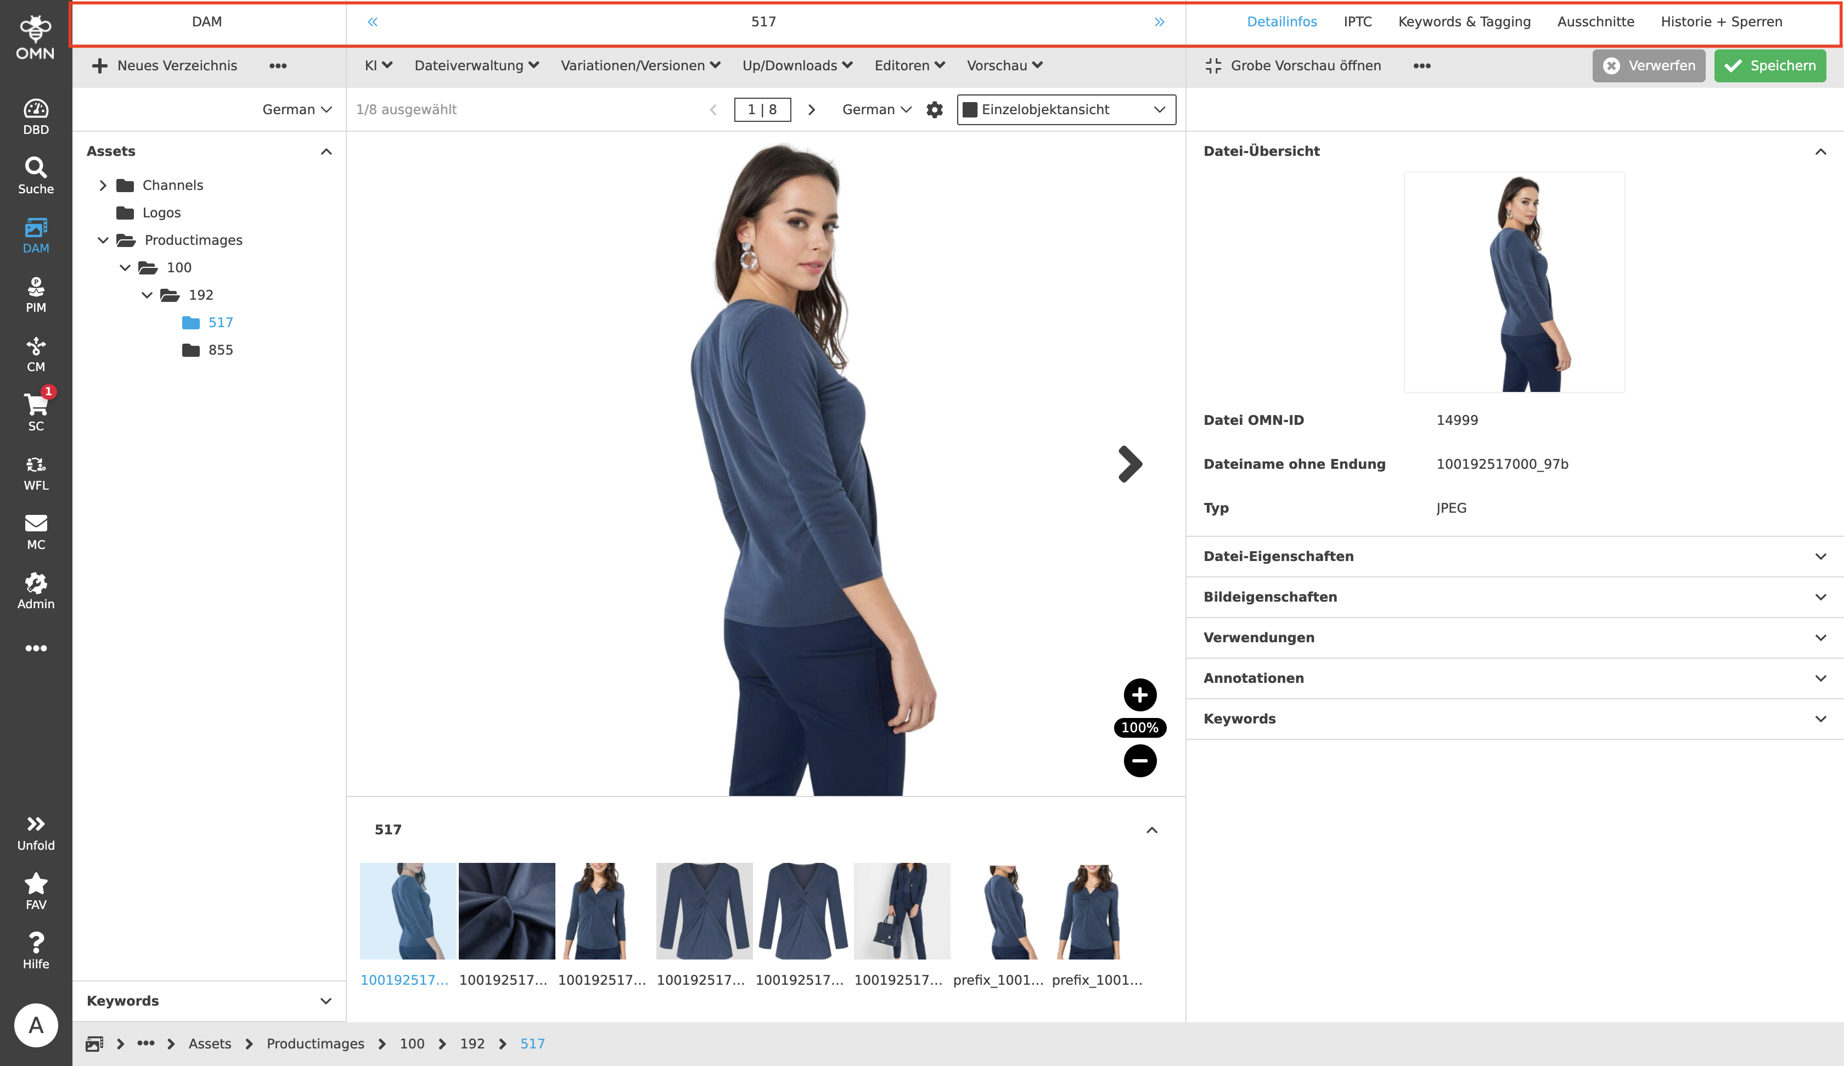1844x1066 pixels.
Task: Click the 100% zoom level indicator
Action: [1139, 727]
